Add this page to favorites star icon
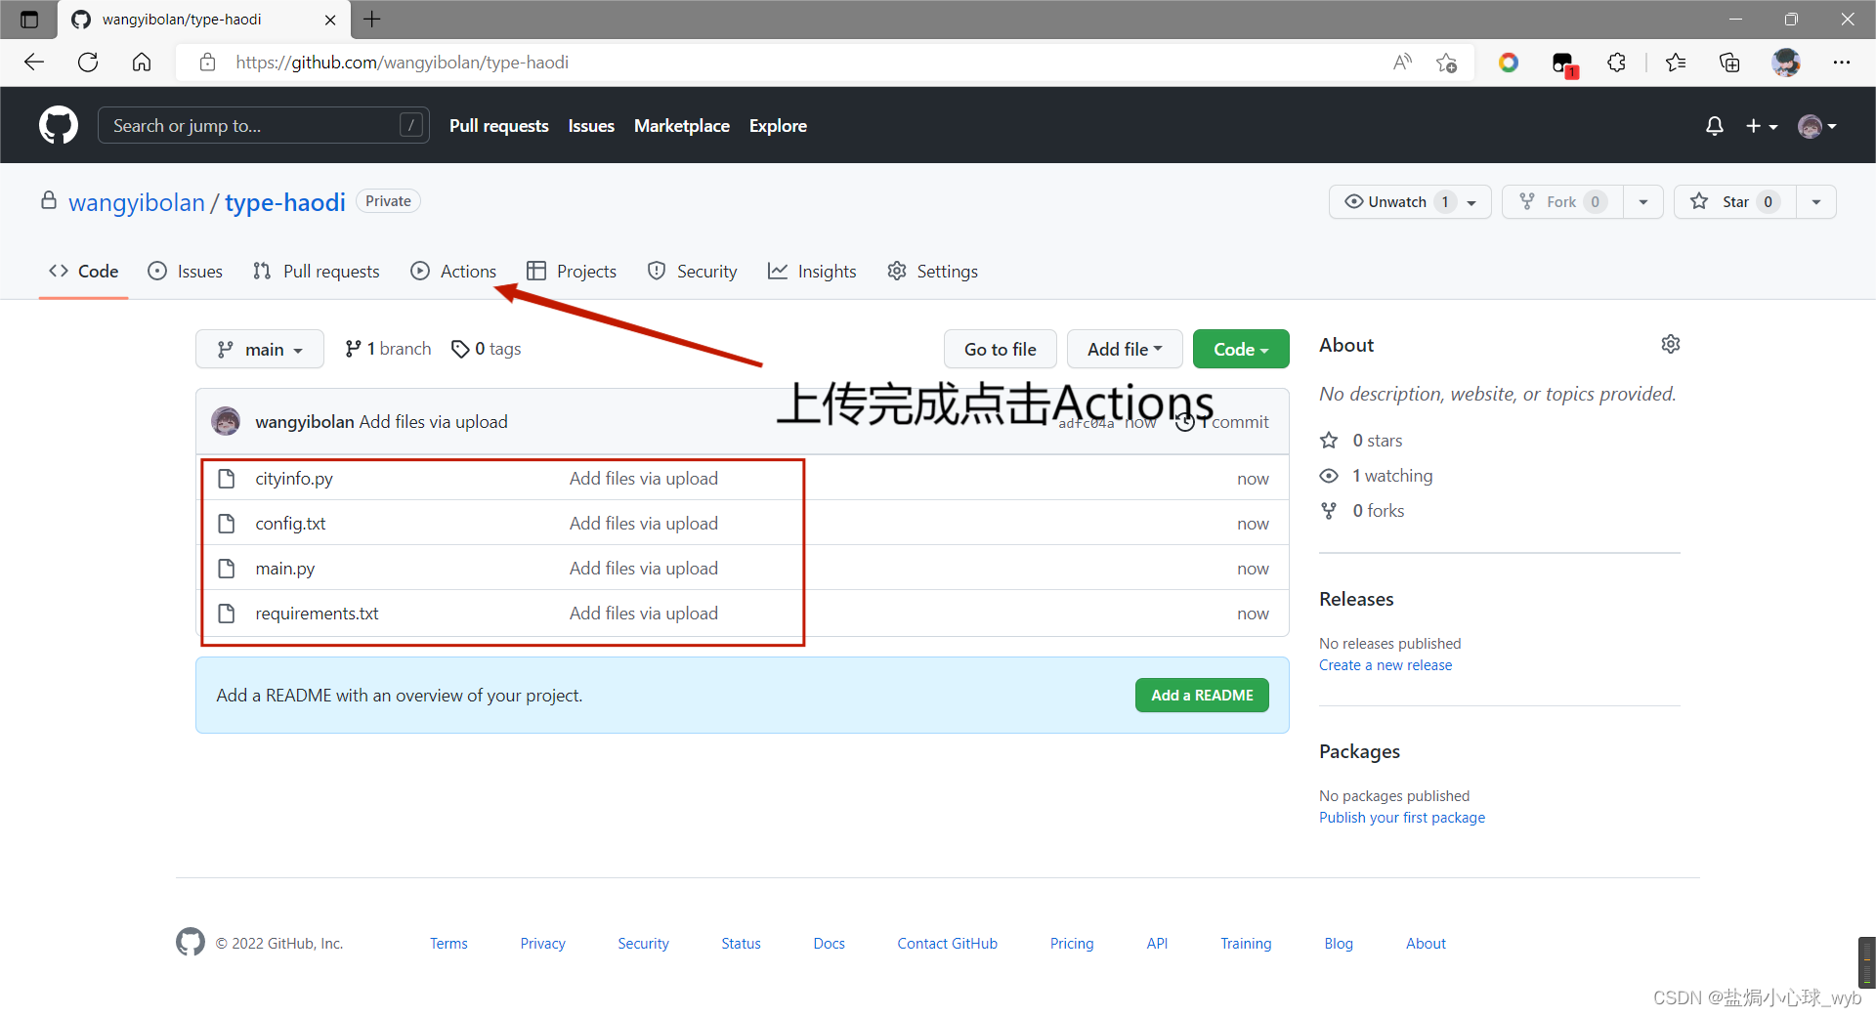The height and width of the screenshot is (1017, 1876). point(1447,63)
